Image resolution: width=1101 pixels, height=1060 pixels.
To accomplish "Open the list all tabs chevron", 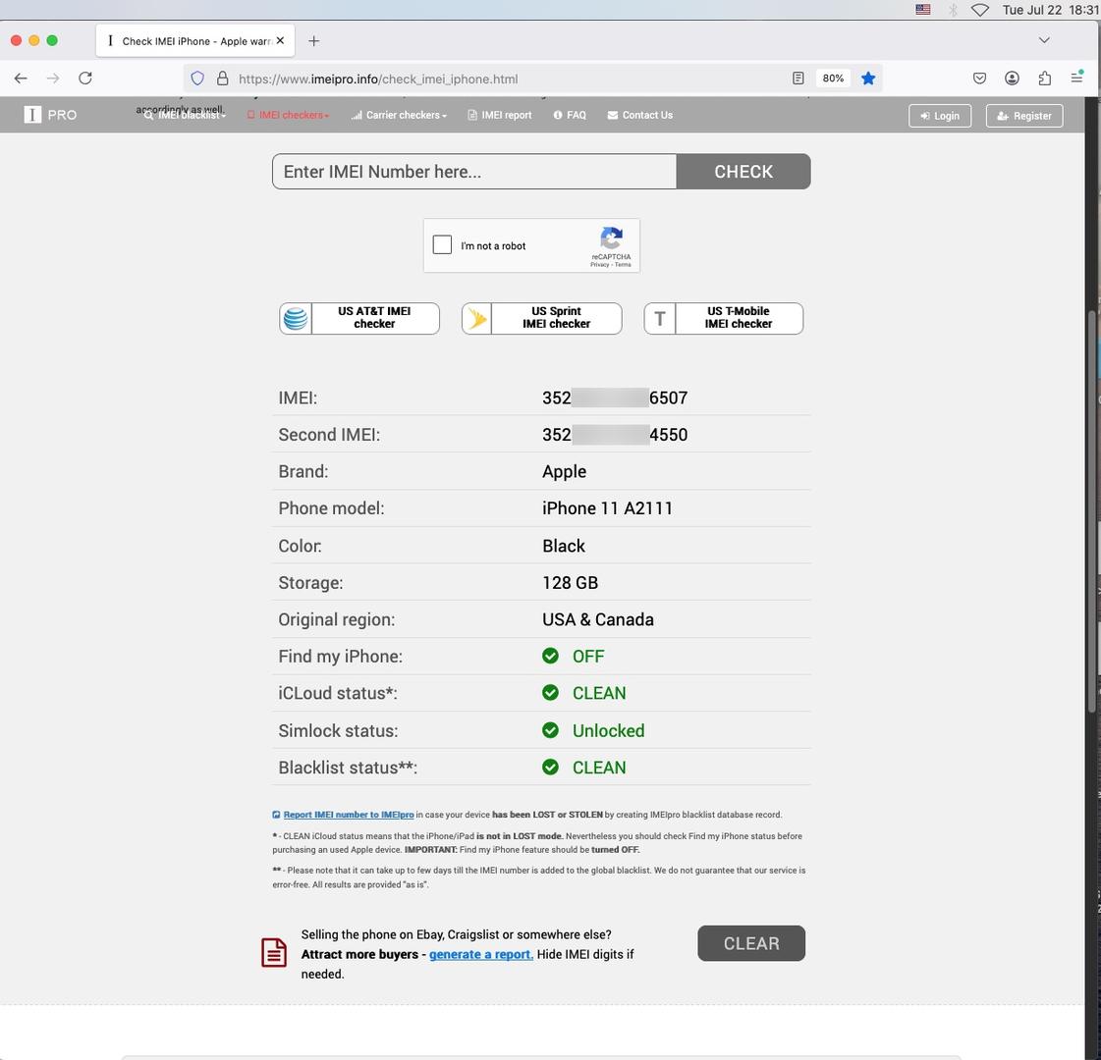I will click(1044, 40).
